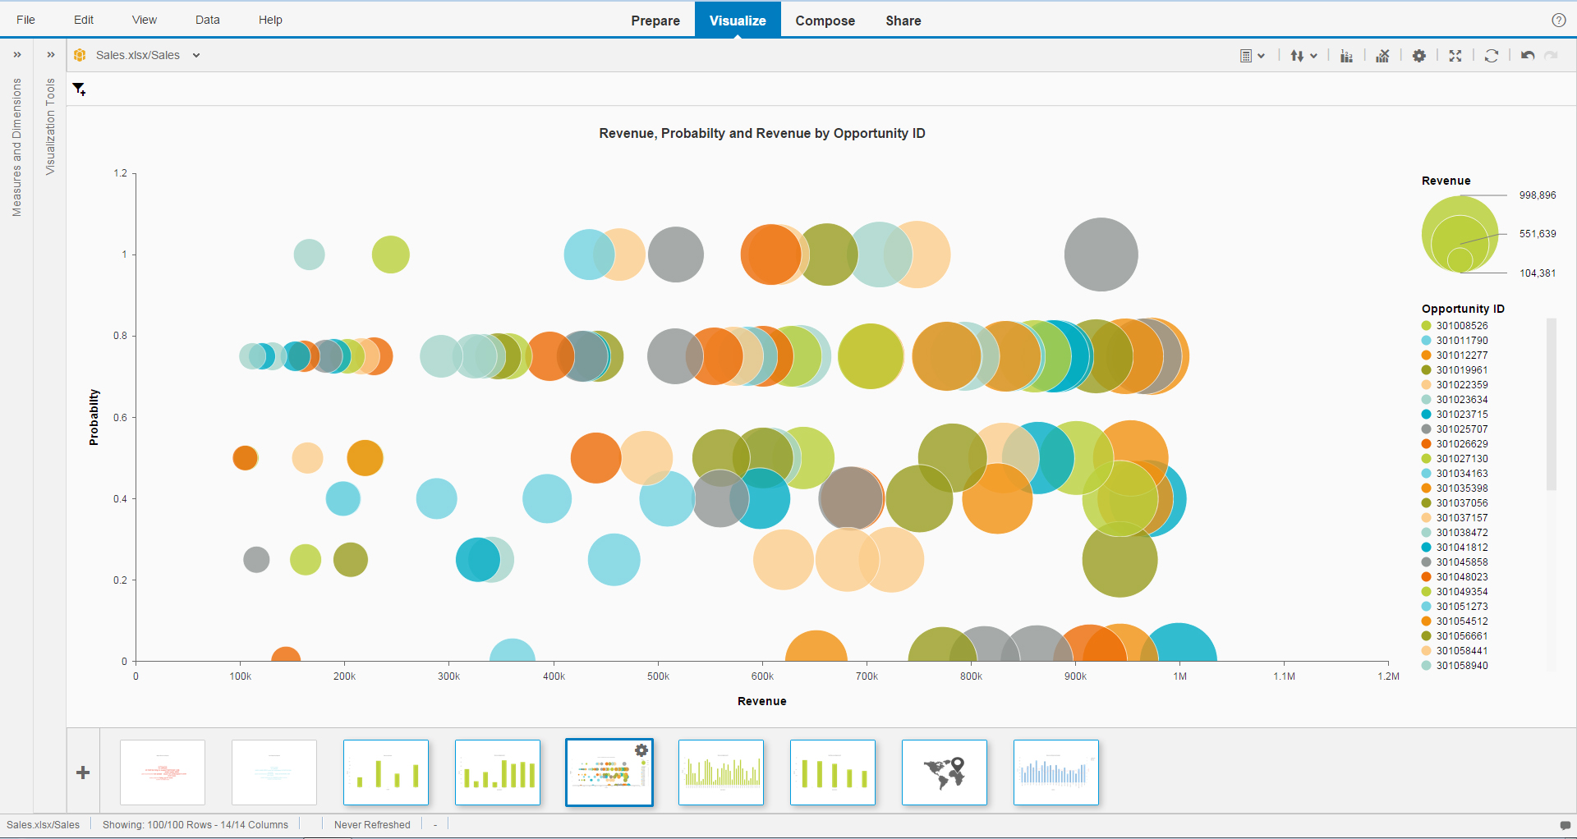
Task: Expand the Measures and Dimensions side panel
Action: tap(17, 55)
